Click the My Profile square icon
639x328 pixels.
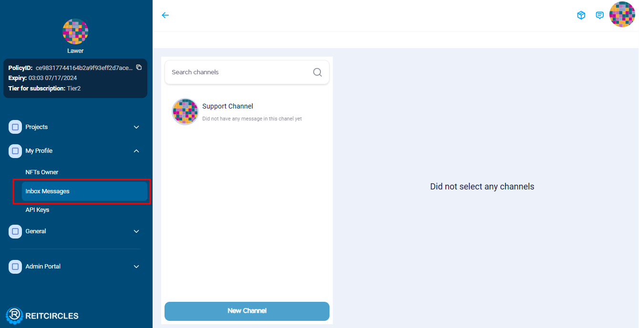pos(15,151)
